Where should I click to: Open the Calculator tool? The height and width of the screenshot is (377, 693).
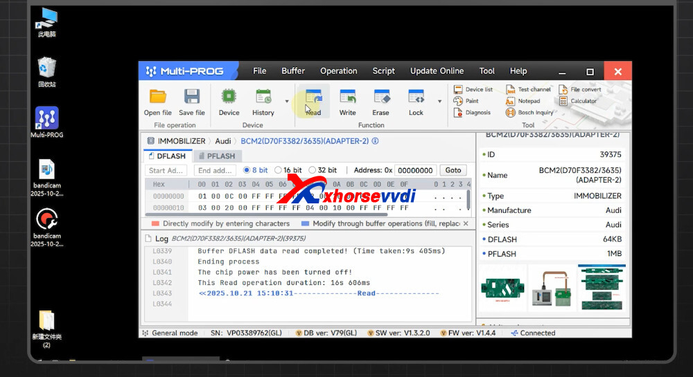point(578,101)
